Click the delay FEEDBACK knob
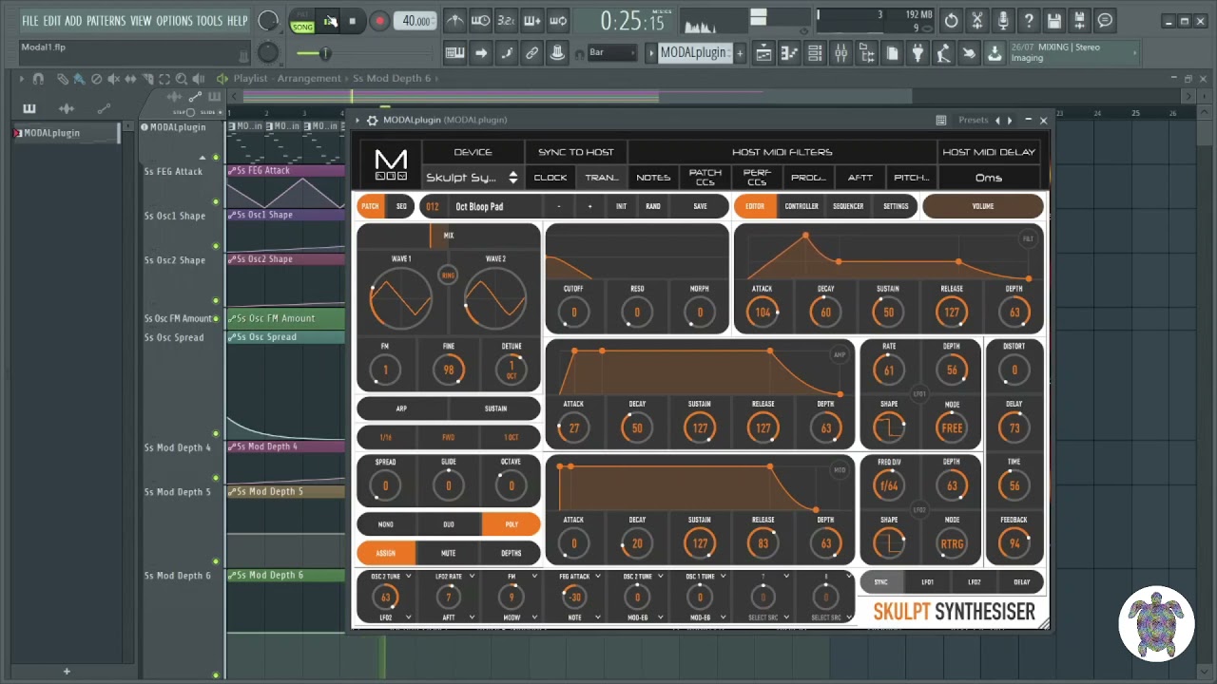The height and width of the screenshot is (684, 1217). 1014,543
